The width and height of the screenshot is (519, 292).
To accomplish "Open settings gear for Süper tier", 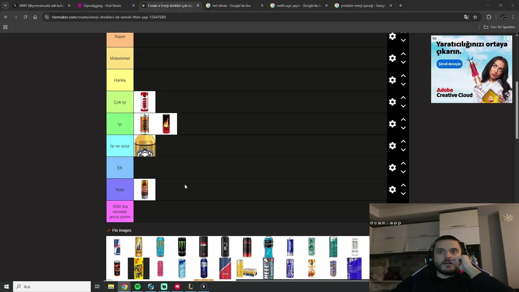I will tap(392, 36).
